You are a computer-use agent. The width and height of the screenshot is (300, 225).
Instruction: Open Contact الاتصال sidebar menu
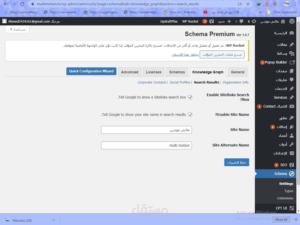point(276,106)
